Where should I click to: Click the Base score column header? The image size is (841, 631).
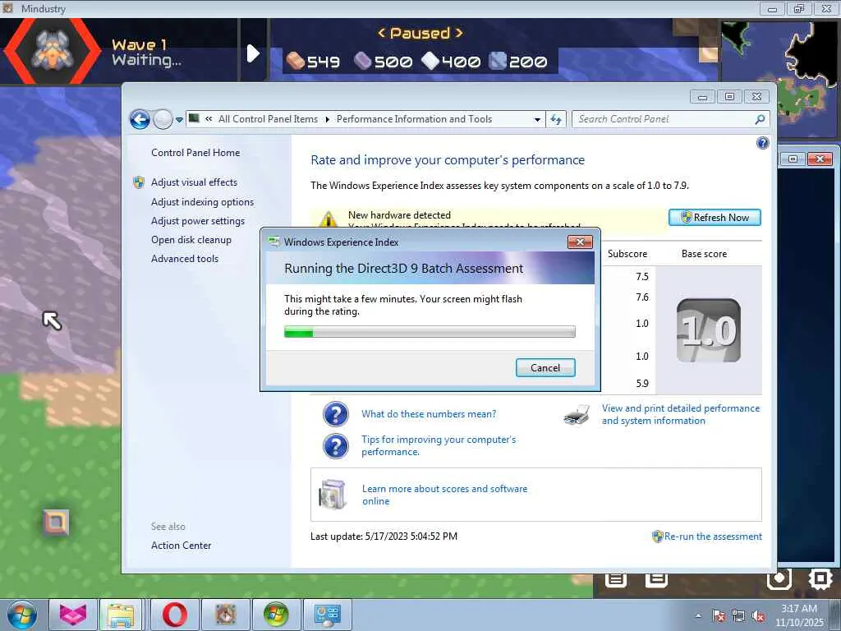pyautogui.click(x=704, y=254)
